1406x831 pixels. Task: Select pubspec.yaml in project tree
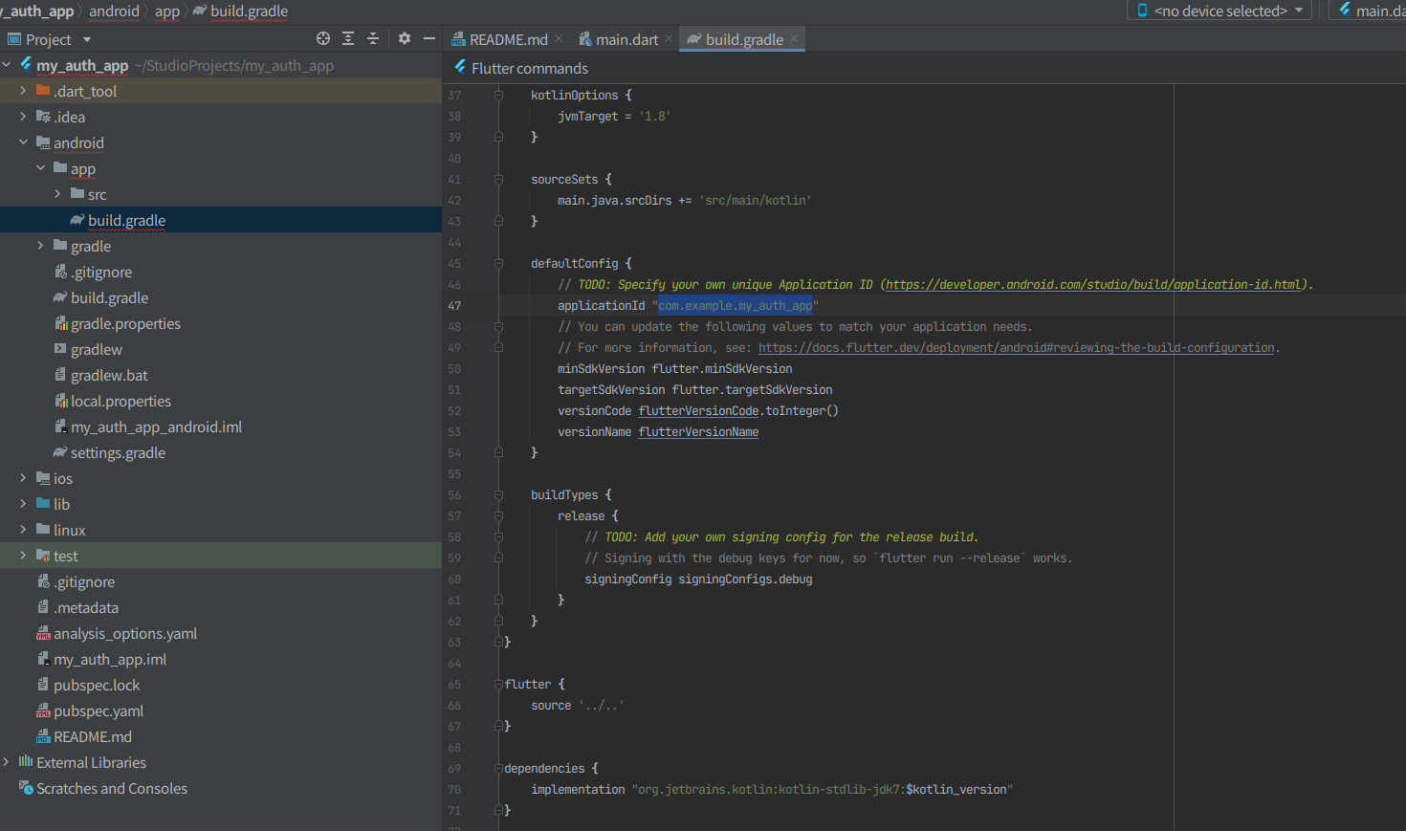coord(99,711)
